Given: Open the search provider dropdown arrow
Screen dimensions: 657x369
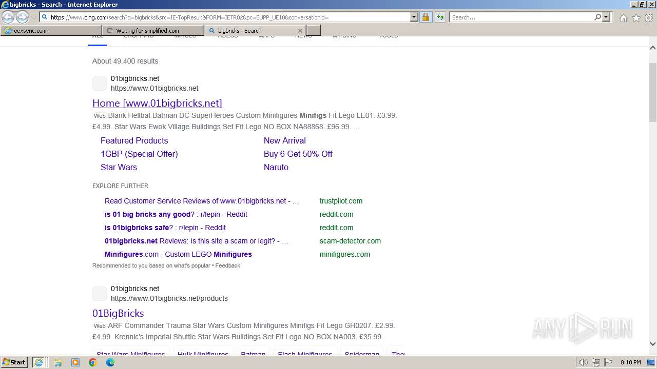Looking at the screenshot, I should tap(606, 17).
